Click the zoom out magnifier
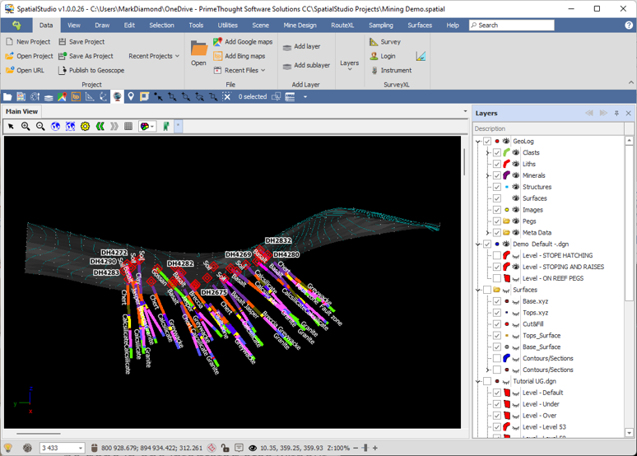Screen dimensions: 637x456 click(40, 127)
